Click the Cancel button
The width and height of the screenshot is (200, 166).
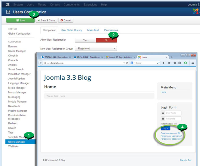(x=66, y=20)
